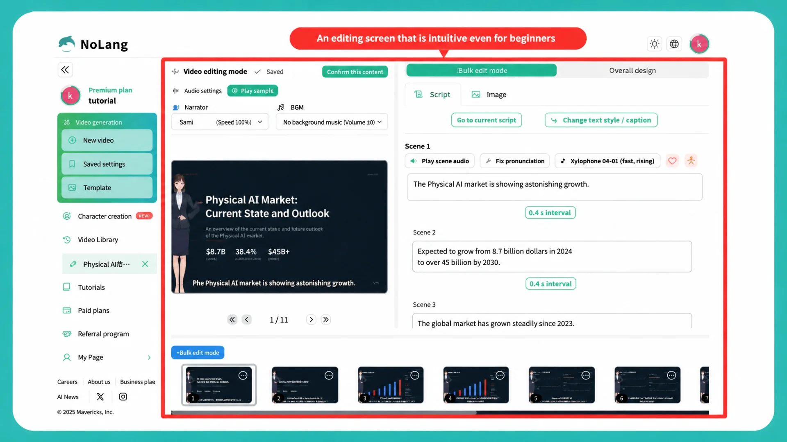Go to next slide

(x=312, y=320)
